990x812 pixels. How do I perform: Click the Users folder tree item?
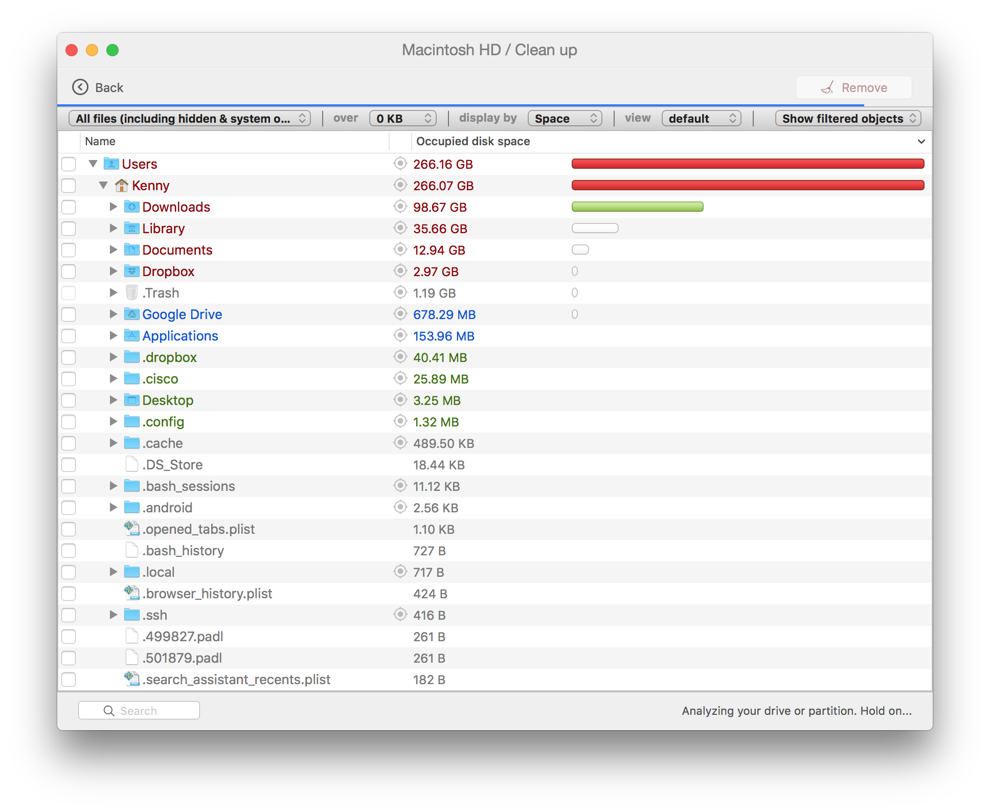[140, 164]
